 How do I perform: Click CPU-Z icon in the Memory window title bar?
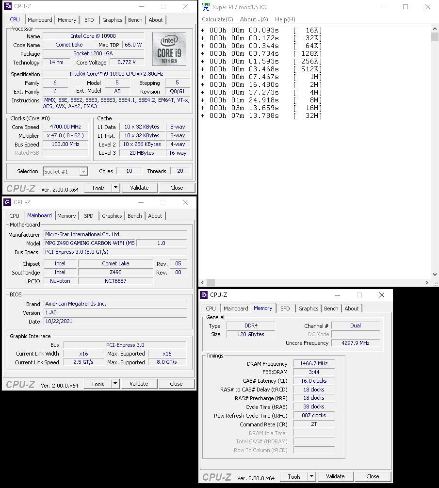[204, 295]
